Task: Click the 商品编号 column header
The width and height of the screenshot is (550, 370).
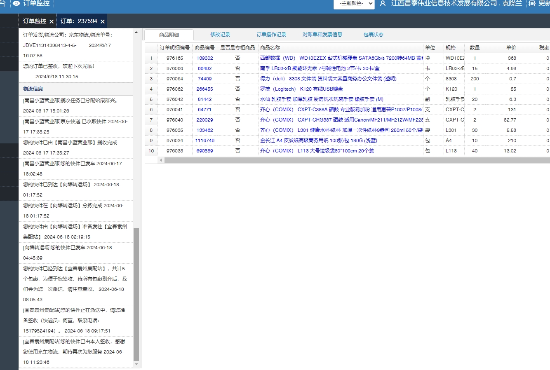Action: 205,48
